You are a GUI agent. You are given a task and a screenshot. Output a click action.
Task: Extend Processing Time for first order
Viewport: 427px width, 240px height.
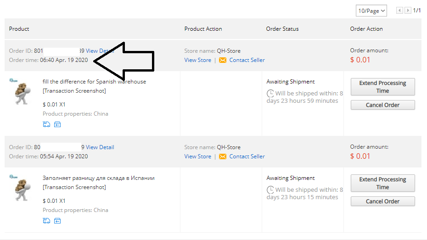(382, 87)
